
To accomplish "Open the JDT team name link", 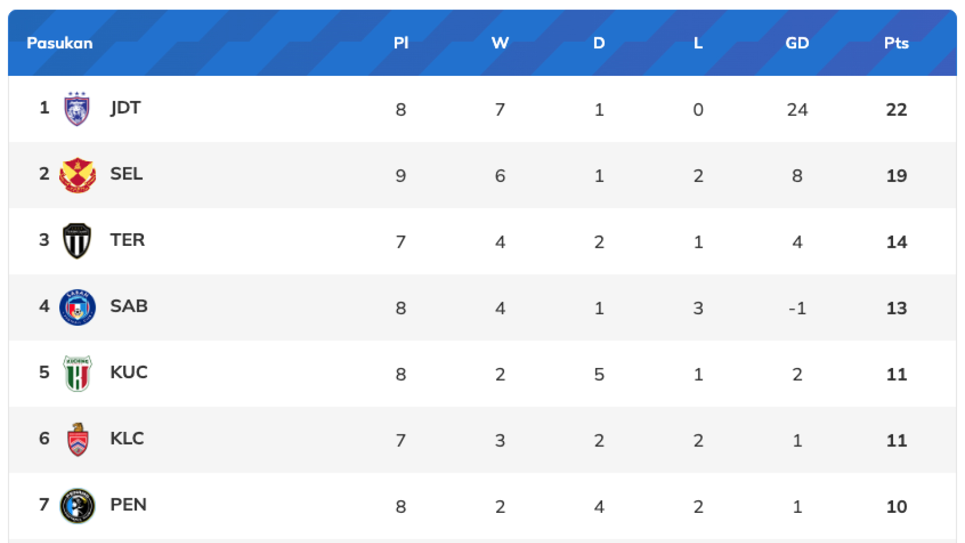I will pyautogui.click(x=126, y=108).
